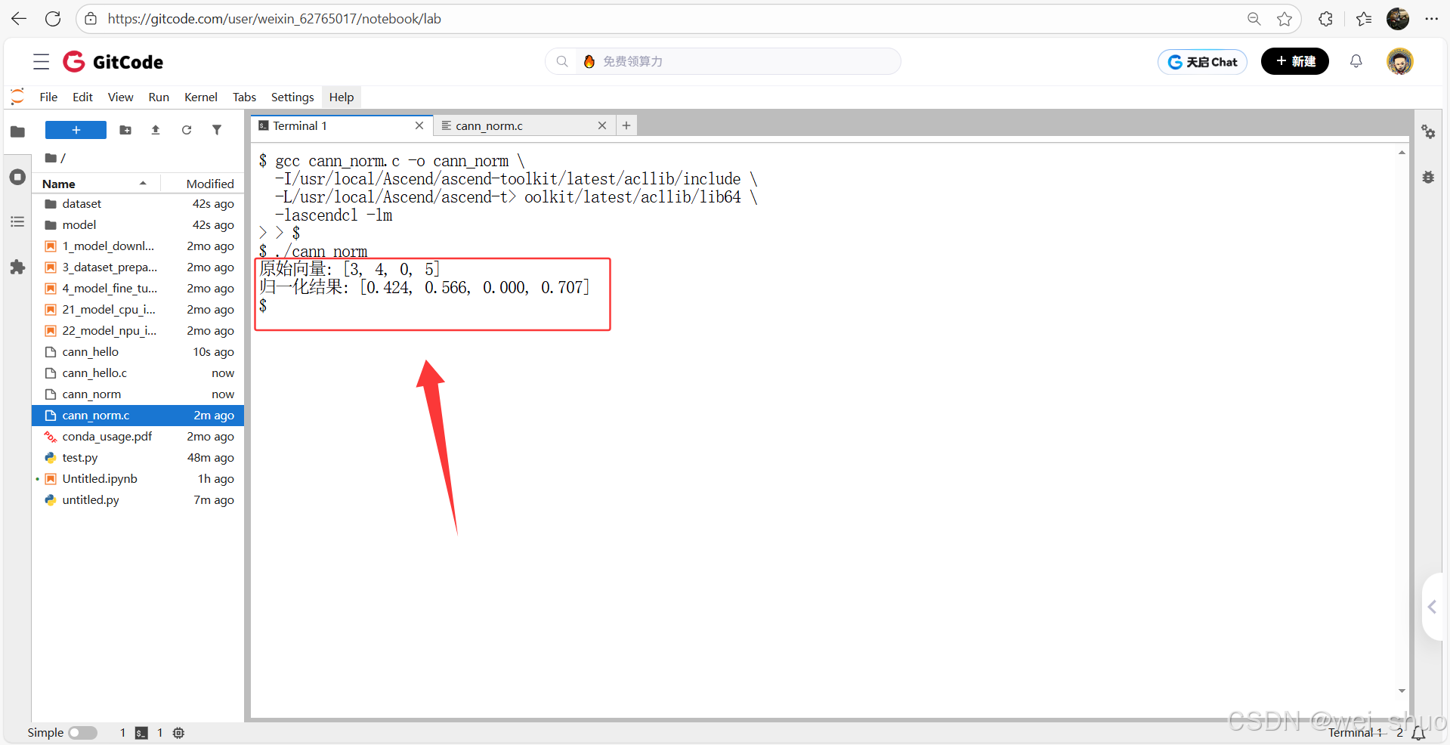The width and height of the screenshot is (1450, 745).
Task: Open the debugger bug icon panel
Action: 1428,177
